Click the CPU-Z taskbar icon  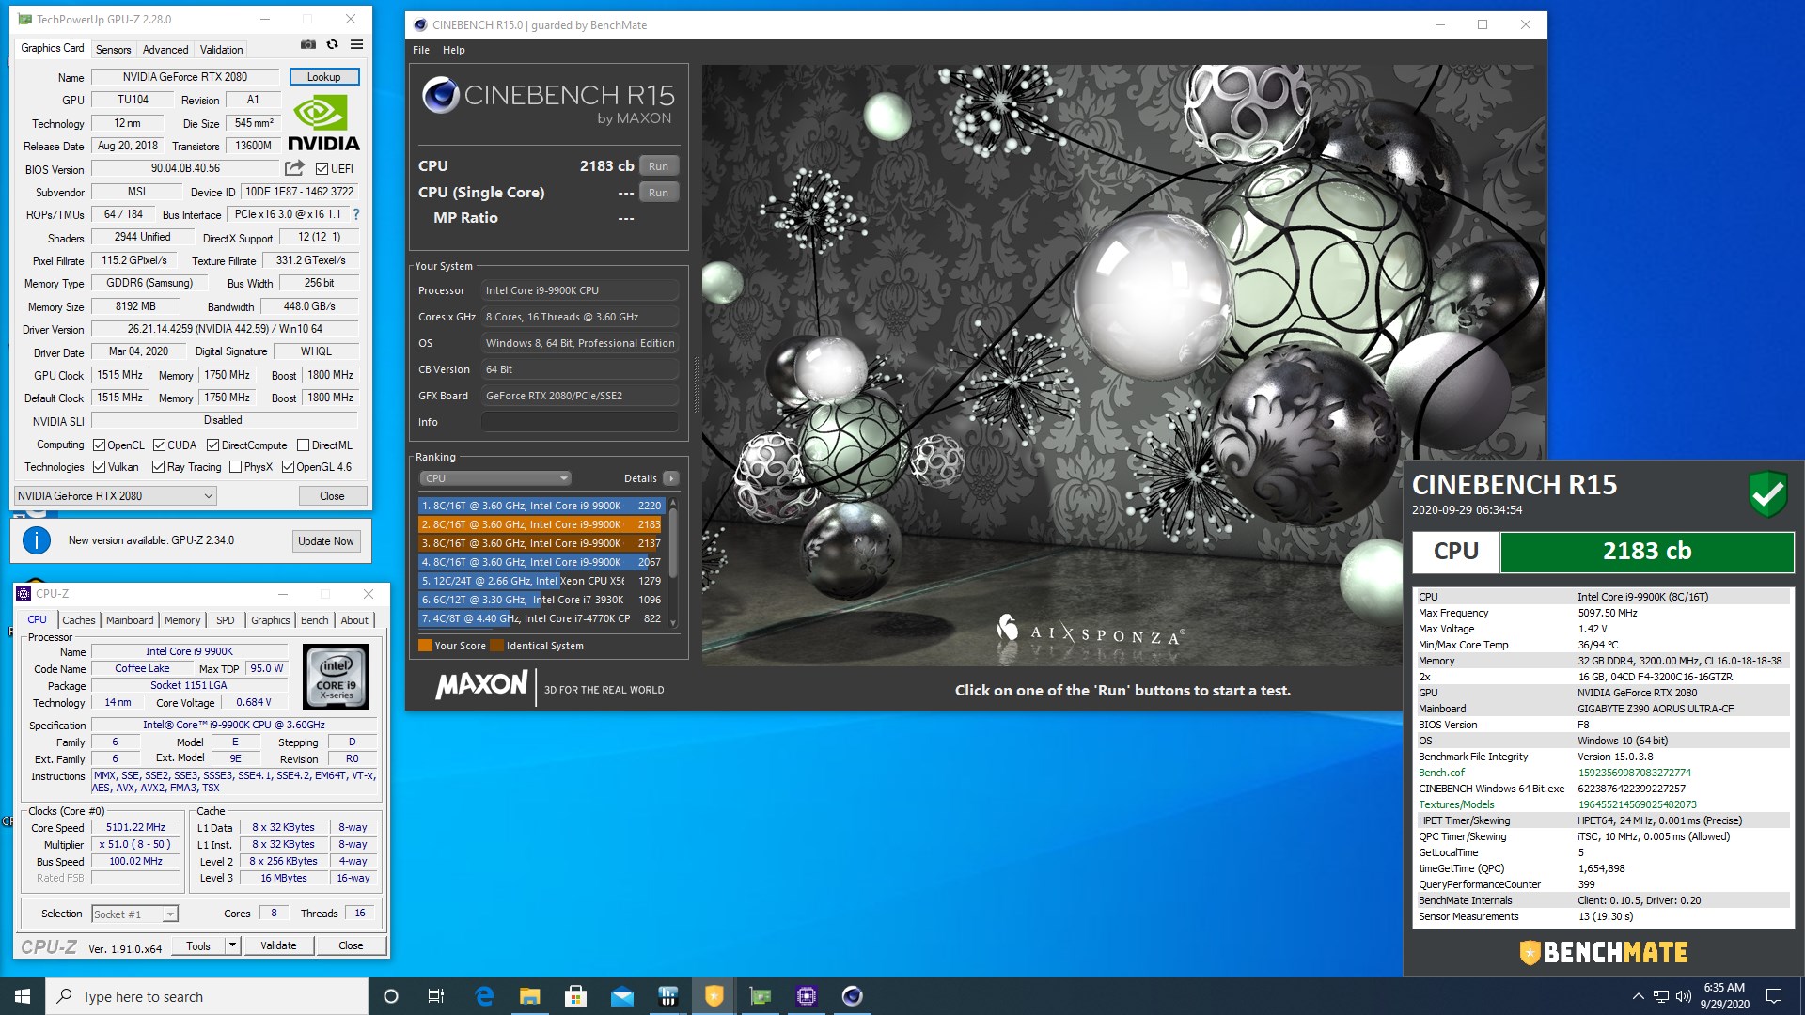807,996
